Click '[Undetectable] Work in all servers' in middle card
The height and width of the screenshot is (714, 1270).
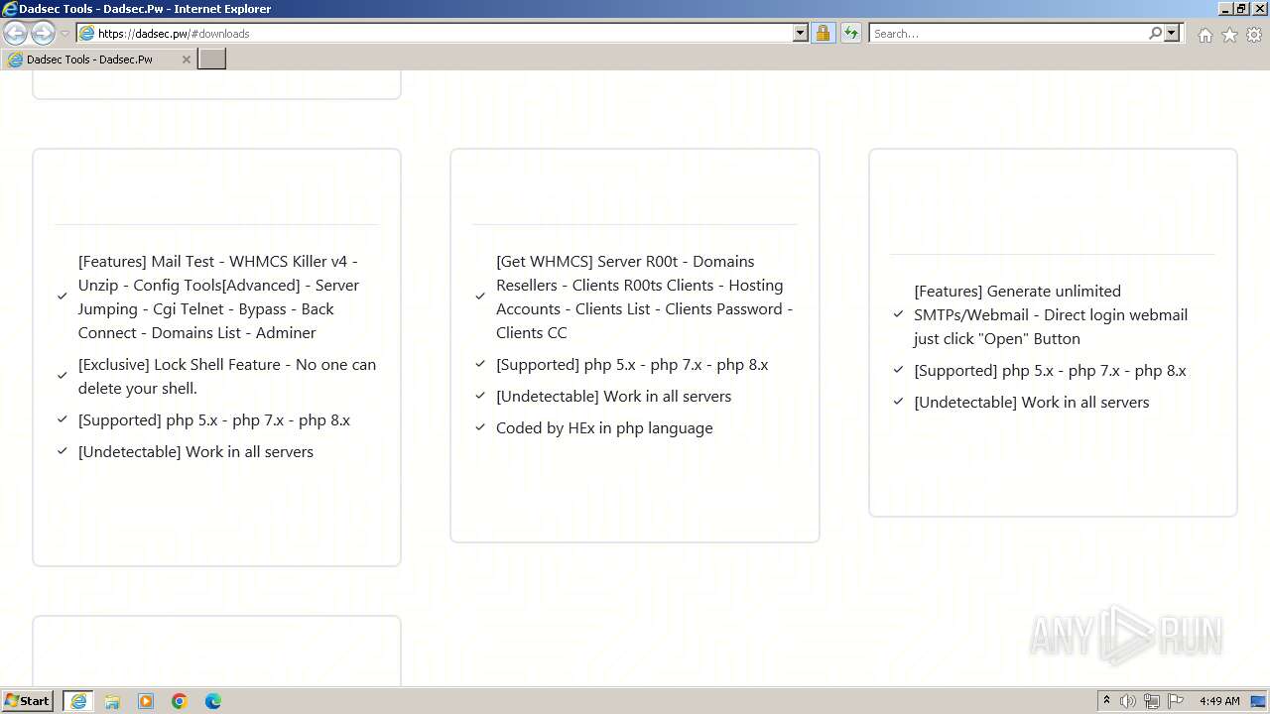pyautogui.click(x=613, y=396)
